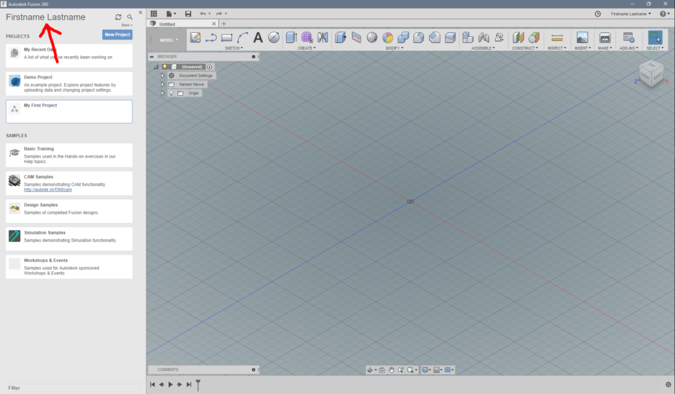This screenshot has width=675, height=394.
Task: Activate the (Unsaved) component radio button
Action: tap(210, 67)
